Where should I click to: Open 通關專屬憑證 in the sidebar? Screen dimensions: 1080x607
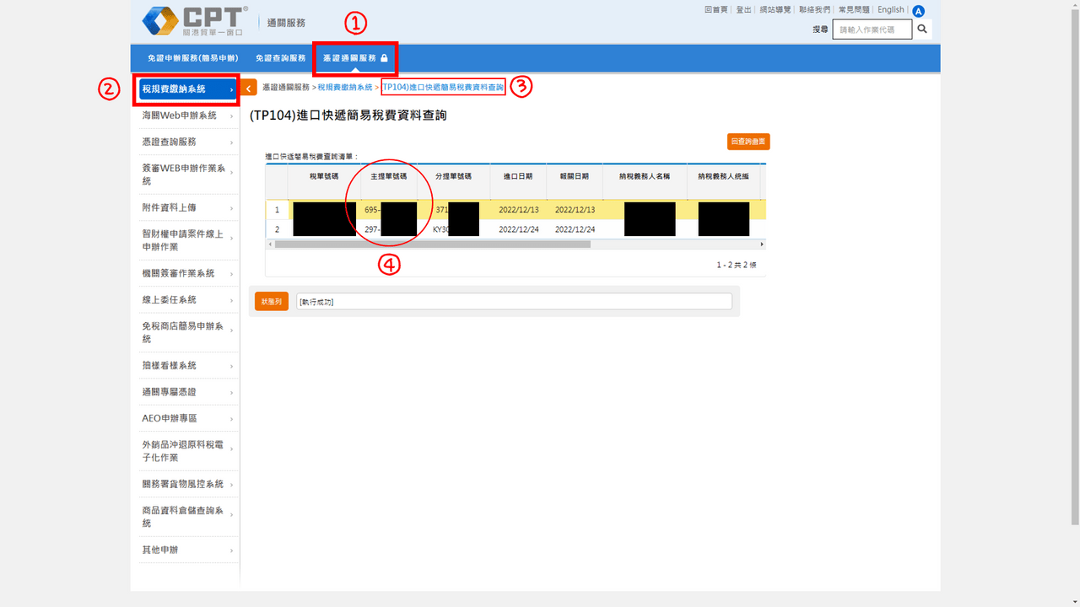(187, 392)
